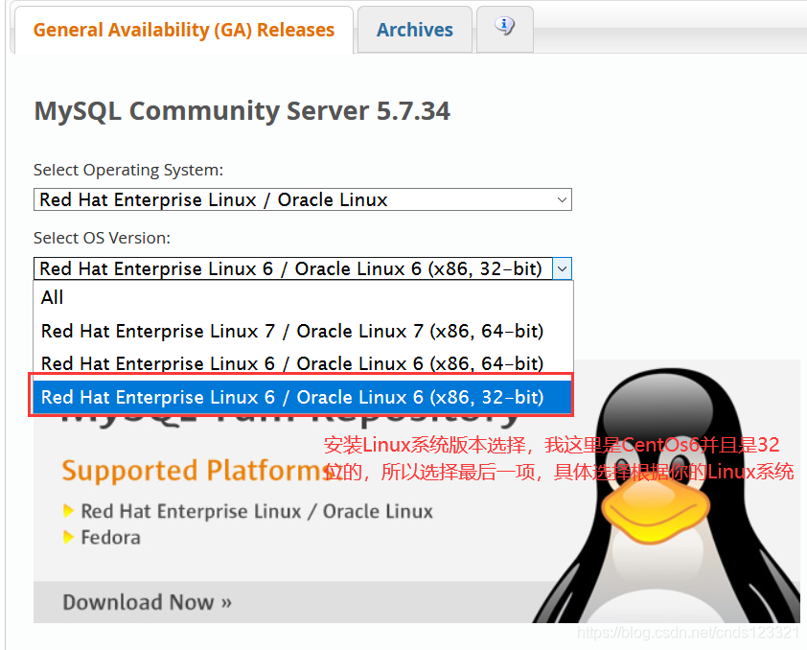
Task: Open the General Availability (GA) Releases tab
Action: pos(184,30)
